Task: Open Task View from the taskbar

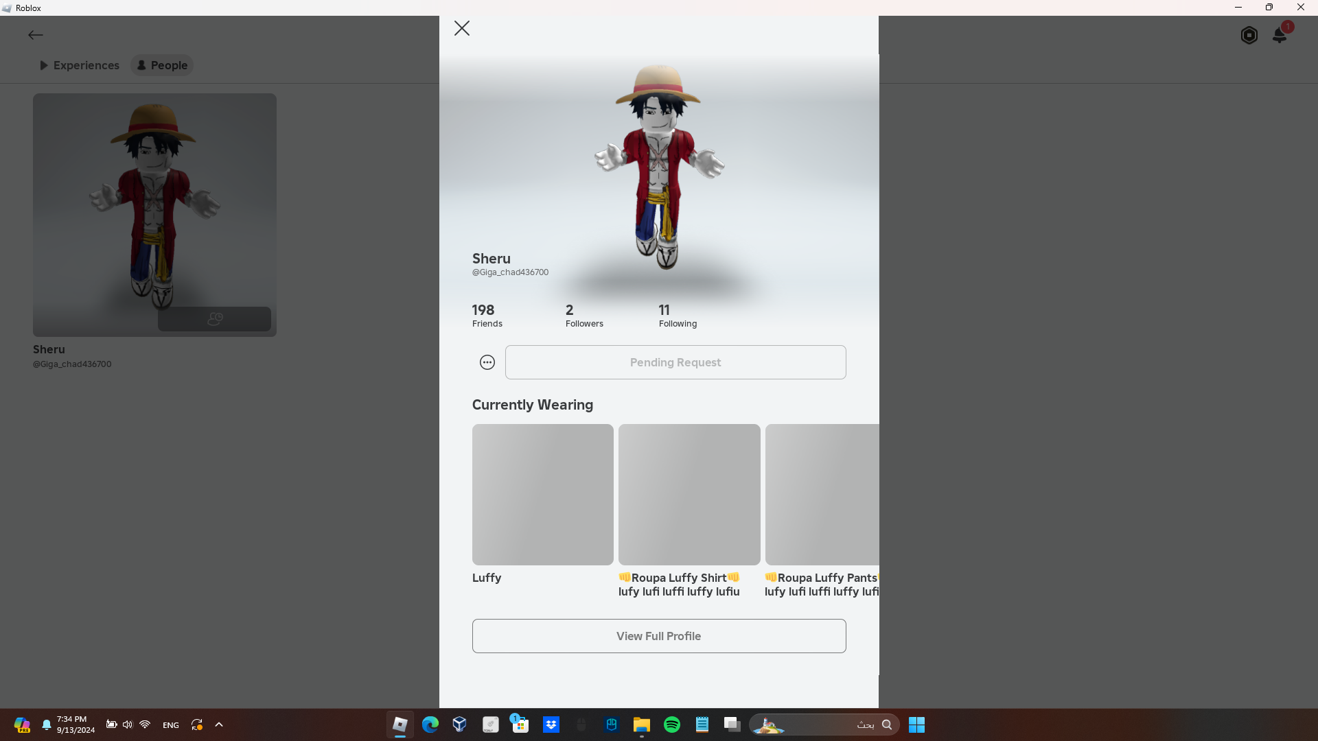Action: [732, 725]
